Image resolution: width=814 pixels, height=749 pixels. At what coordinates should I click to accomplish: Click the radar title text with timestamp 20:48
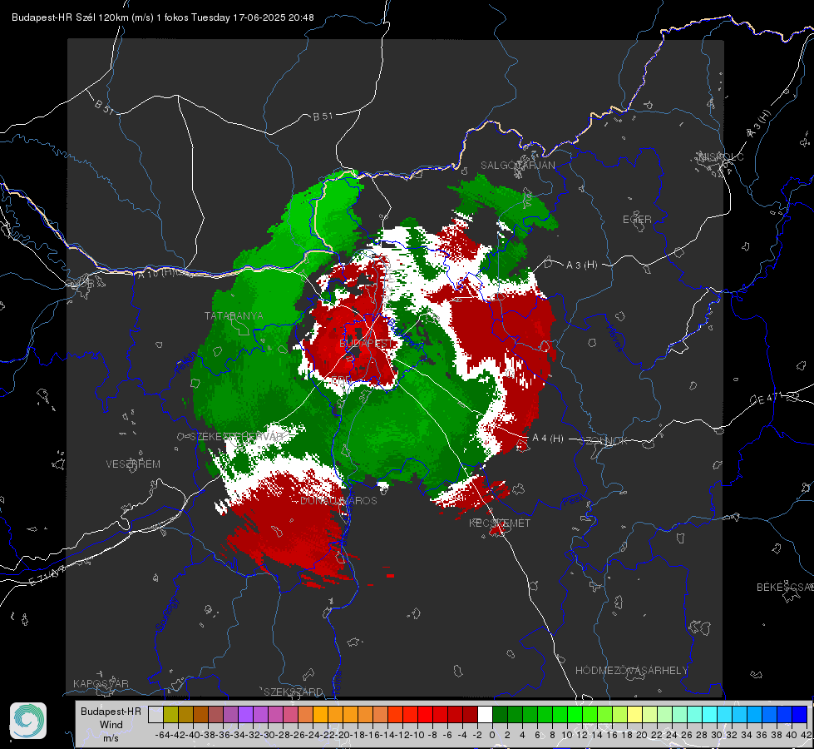pos(162,17)
